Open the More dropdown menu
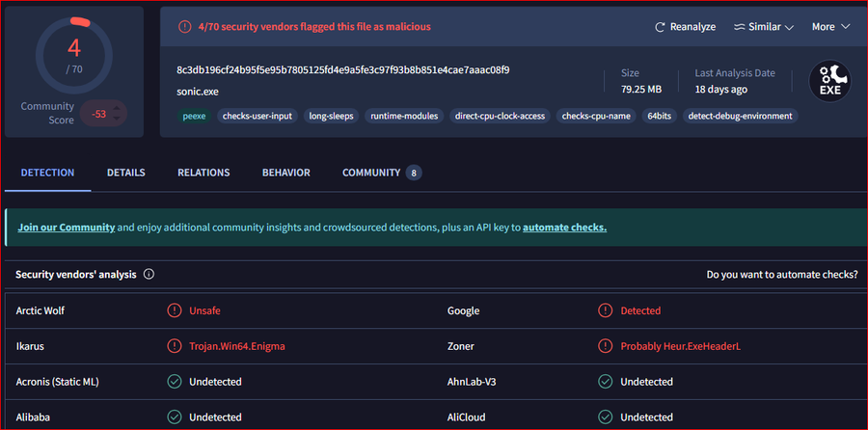The image size is (868, 430). tap(830, 27)
